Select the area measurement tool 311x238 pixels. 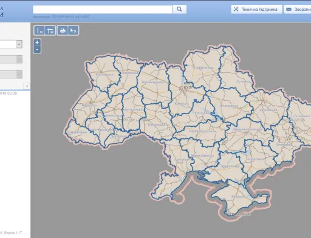pos(50,31)
